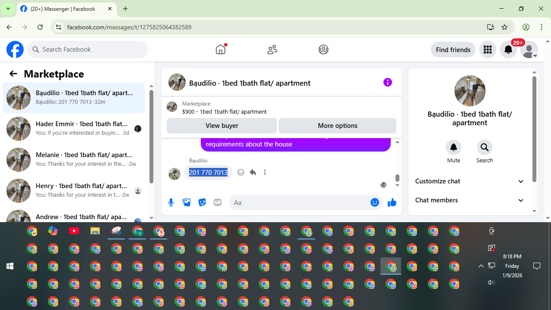The height and width of the screenshot is (310, 551).
Task: Go back using the Marketplace back arrow
Action: [13, 74]
